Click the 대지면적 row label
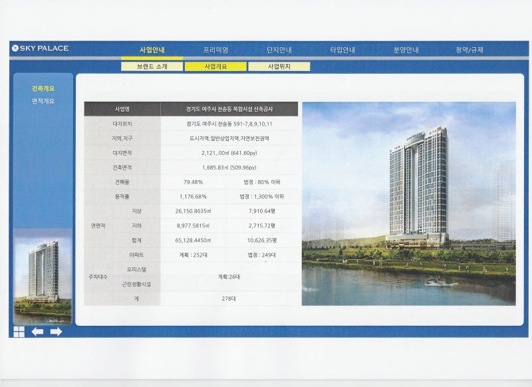The image size is (532, 387). [122, 153]
